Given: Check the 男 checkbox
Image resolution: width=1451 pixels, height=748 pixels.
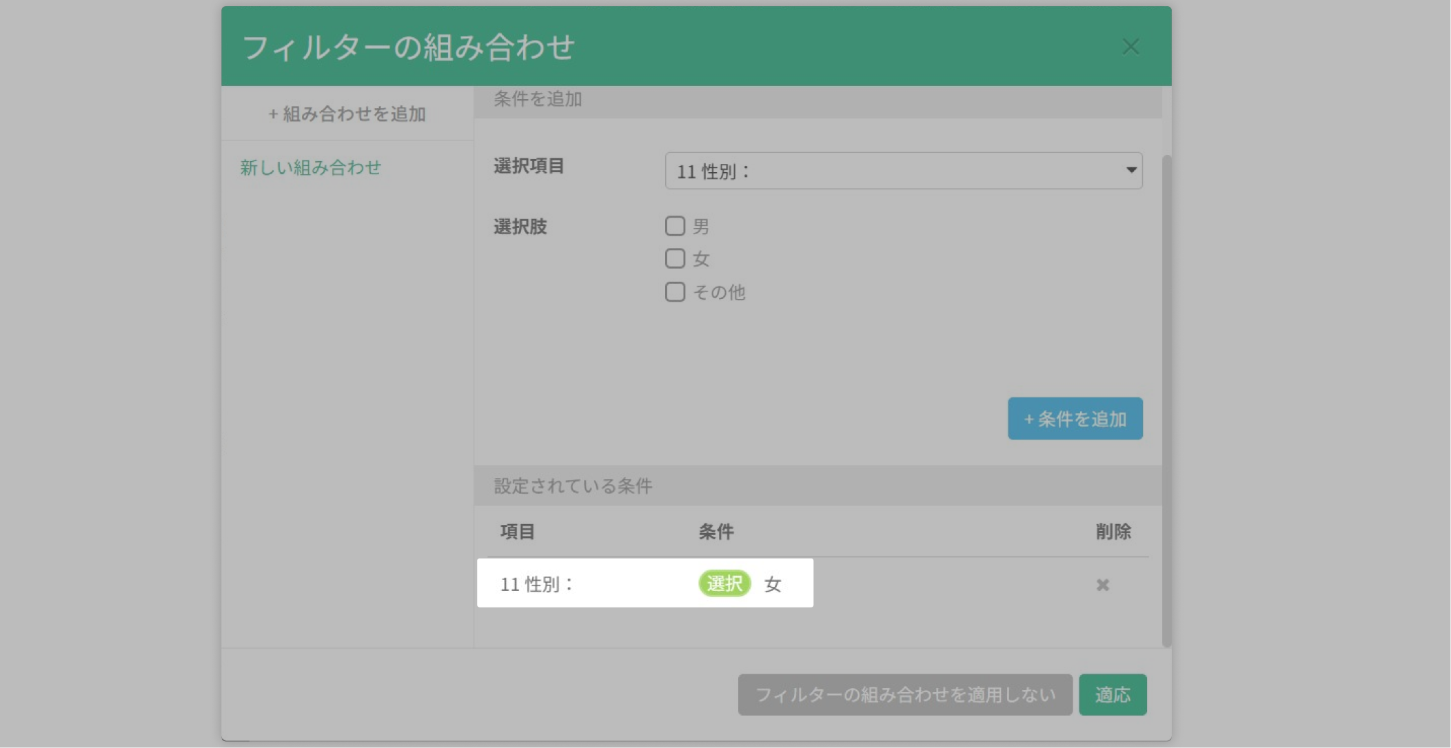Looking at the screenshot, I should (x=675, y=226).
